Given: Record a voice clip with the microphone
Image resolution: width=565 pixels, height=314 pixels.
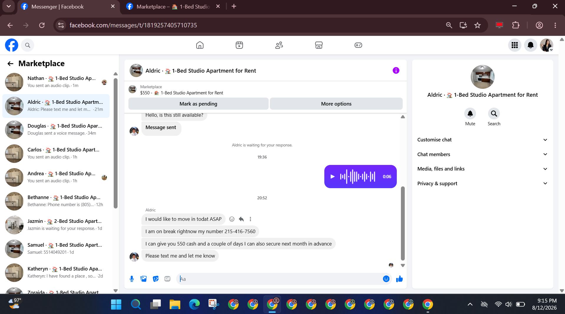Looking at the screenshot, I should coord(132,279).
